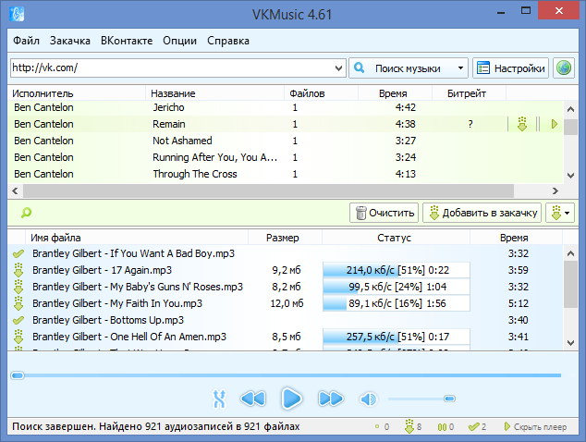Screen dimensions: 586x442
Task: Toggle shuffle mode in the player
Action: [x=219, y=399]
